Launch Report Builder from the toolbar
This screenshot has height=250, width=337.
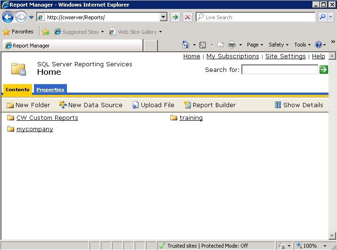click(x=210, y=105)
